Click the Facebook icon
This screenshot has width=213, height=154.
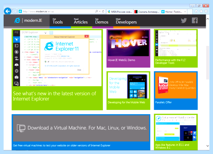coord(195,20)
